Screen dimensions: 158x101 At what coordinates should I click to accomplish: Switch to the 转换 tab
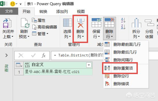click(43, 11)
